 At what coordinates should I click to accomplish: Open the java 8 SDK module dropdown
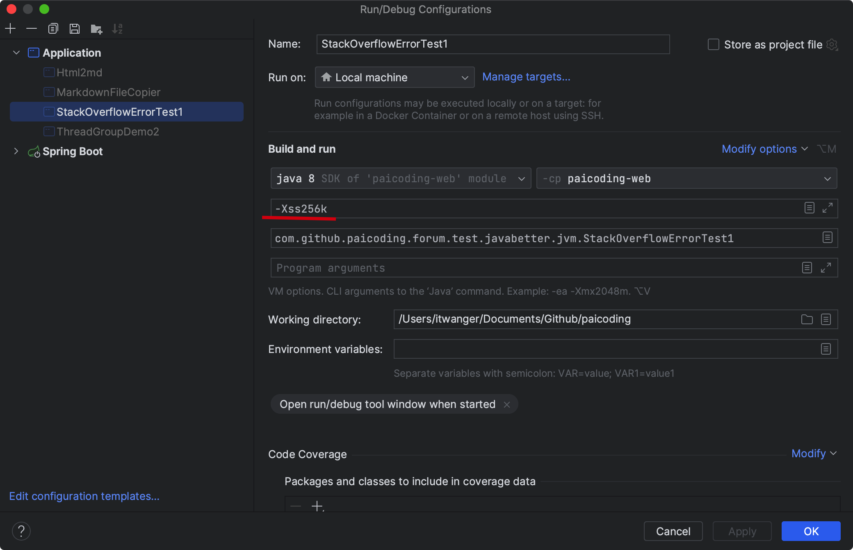[x=400, y=179]
